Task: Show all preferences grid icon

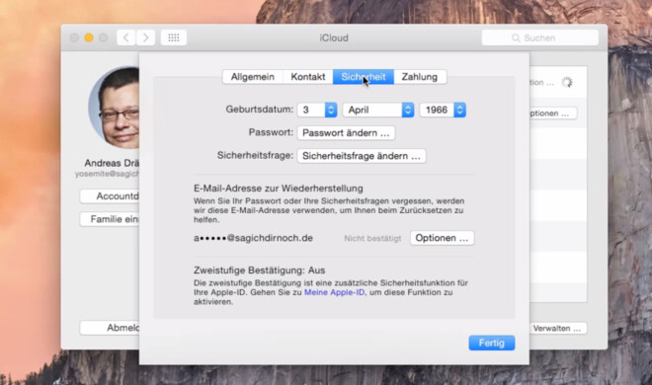Action: pos(174,38)
